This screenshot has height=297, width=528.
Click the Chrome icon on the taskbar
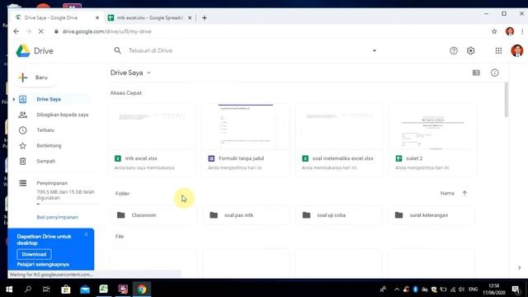[x=142, y=289]
